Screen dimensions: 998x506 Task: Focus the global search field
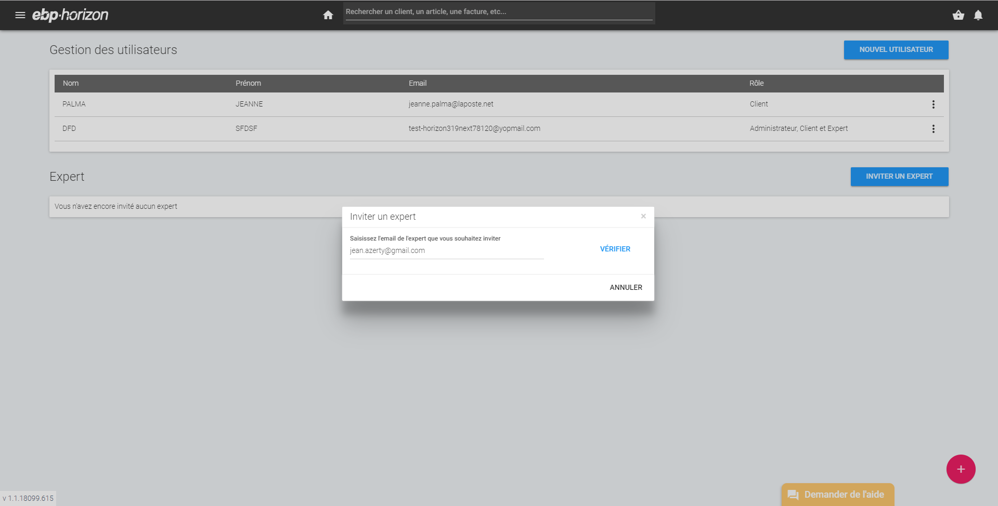499,12
